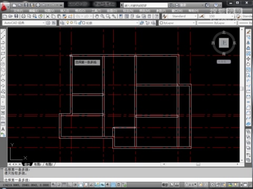Select the Line tool in draw toolbar
Image resolution: width=253 pixels, height=189 pixels.
pos(3,31)
